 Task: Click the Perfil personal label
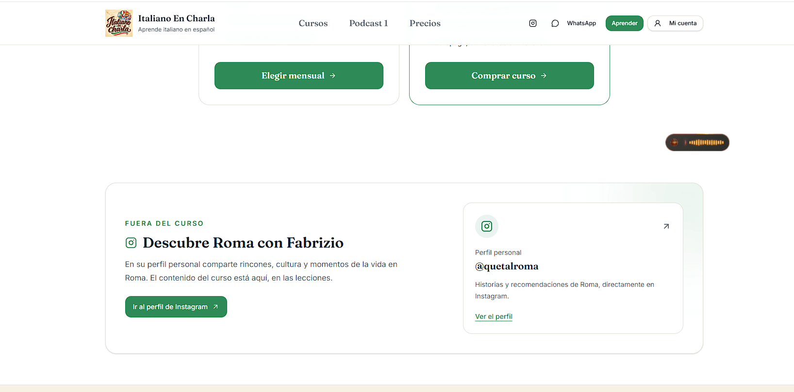[x=498, y=252]
